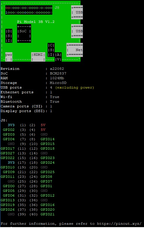Click 'Display ports (DSI)' label

pyautogui.click(x=23, y=111)
